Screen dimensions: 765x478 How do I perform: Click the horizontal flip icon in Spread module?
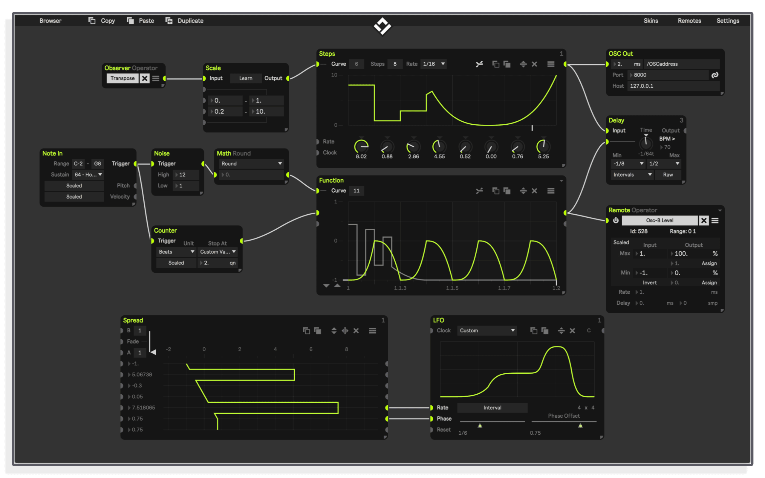(x=345, y=331)
